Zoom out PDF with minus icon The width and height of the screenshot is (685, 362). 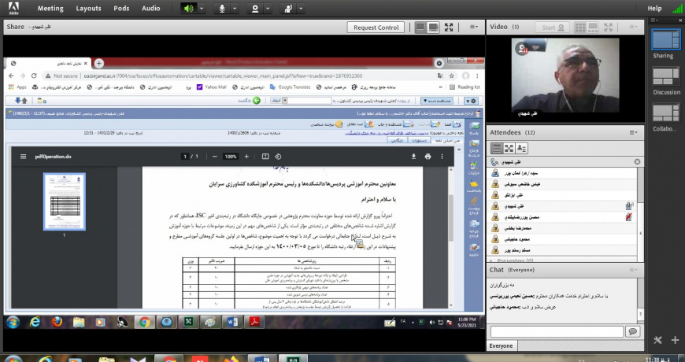click(x=214, y=157)
